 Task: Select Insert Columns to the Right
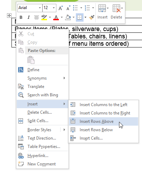(x=103, y=113)
